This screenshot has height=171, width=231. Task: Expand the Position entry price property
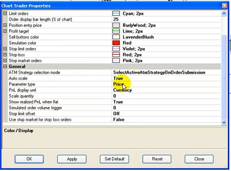(5, 25)
